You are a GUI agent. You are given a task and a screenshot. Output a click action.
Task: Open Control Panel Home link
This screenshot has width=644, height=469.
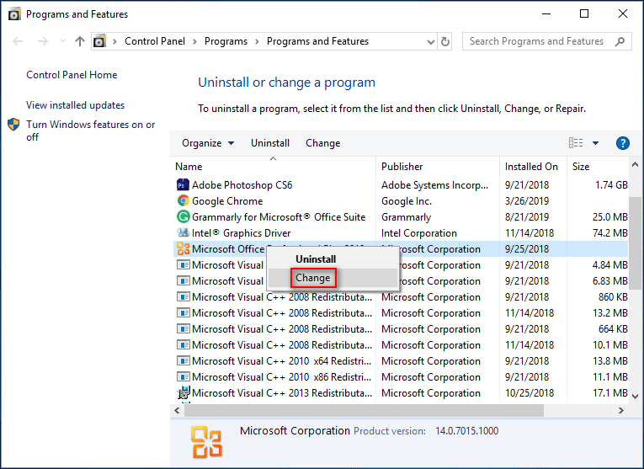72,75
